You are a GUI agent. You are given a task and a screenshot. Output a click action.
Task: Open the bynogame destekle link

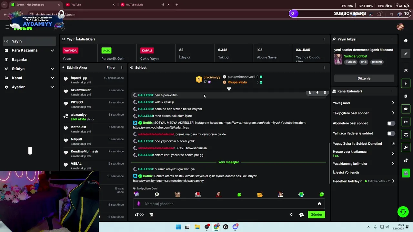point(168,181)
